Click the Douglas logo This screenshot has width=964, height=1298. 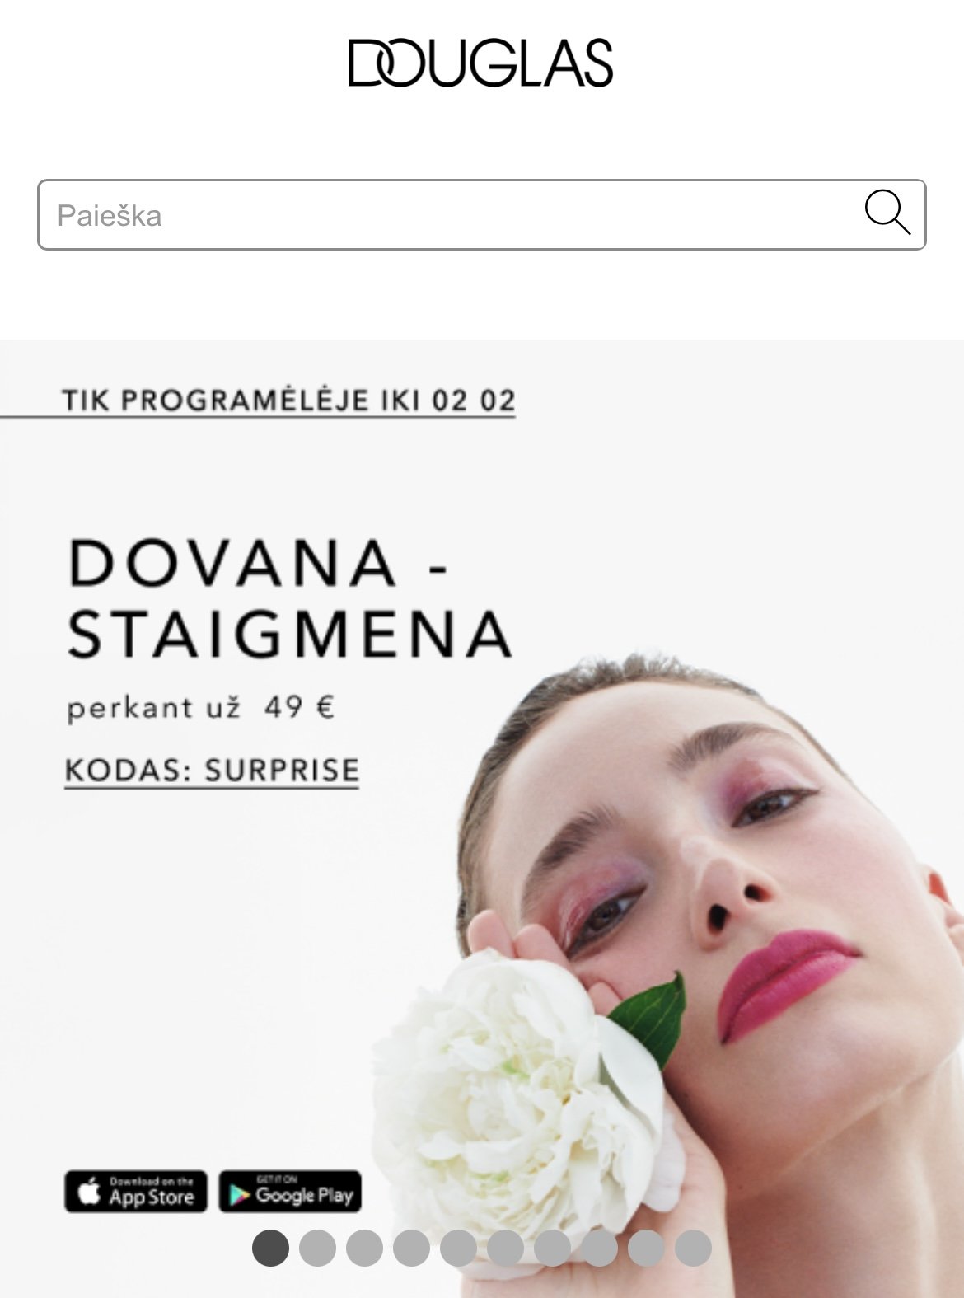tap(481, 63)
